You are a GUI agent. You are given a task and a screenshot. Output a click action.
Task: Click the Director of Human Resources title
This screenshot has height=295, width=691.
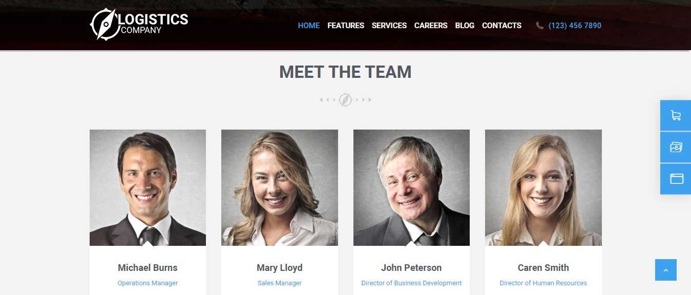click(543, 283)
